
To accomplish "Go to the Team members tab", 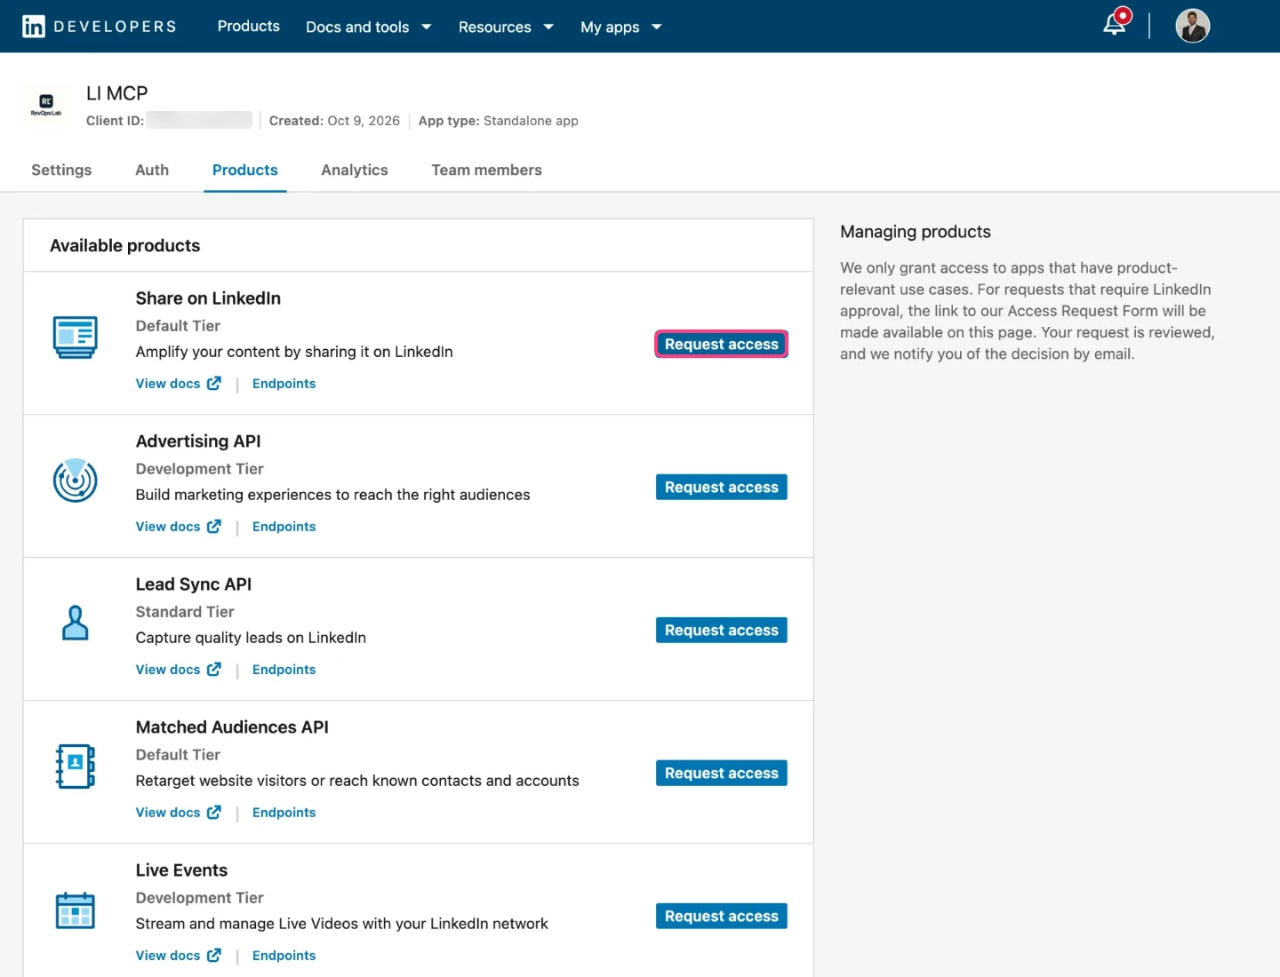I will tap(486, 170).
